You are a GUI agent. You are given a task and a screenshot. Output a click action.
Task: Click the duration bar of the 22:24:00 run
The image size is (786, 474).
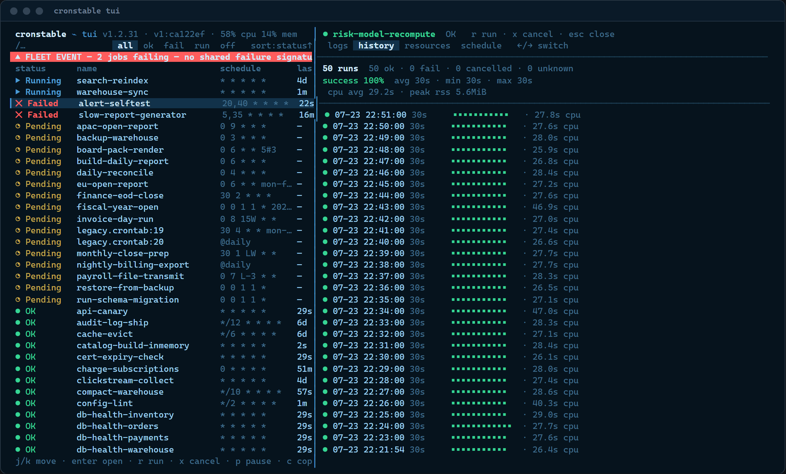point(481,426)
